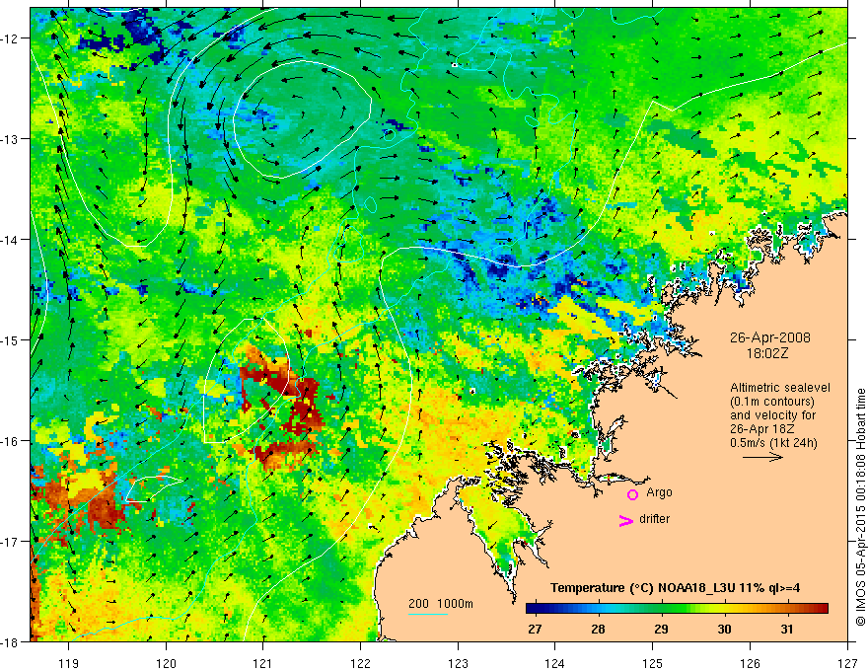Click longitude axis label 125
868x671 pixels.
pyautogui.click(x=653, y=663)
